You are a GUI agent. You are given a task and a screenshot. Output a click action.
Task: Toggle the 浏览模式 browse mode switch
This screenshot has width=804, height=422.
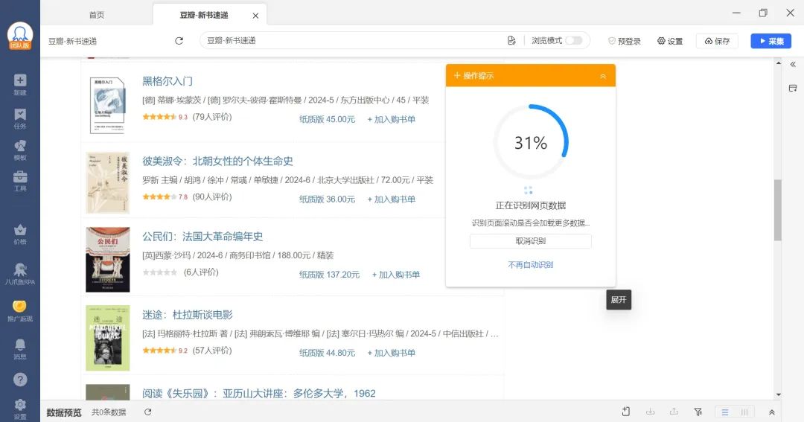[x=574, y=40]
